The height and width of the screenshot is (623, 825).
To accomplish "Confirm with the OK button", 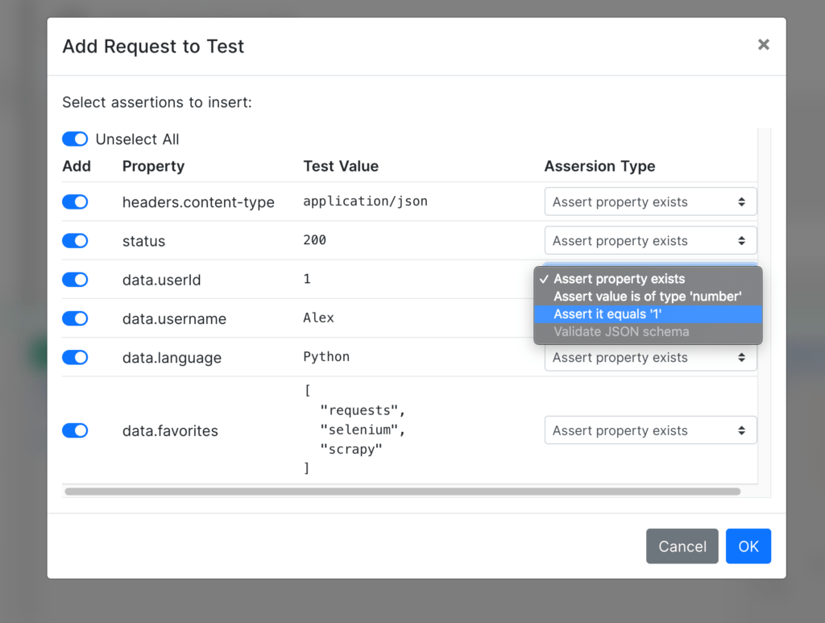I will (748, 546).
